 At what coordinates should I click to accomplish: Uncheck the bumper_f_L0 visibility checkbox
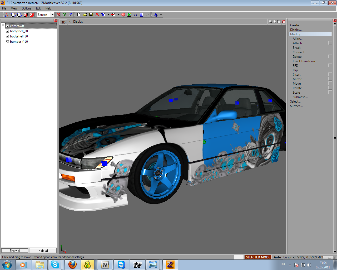pyautogui.click(x=7, y=42)
